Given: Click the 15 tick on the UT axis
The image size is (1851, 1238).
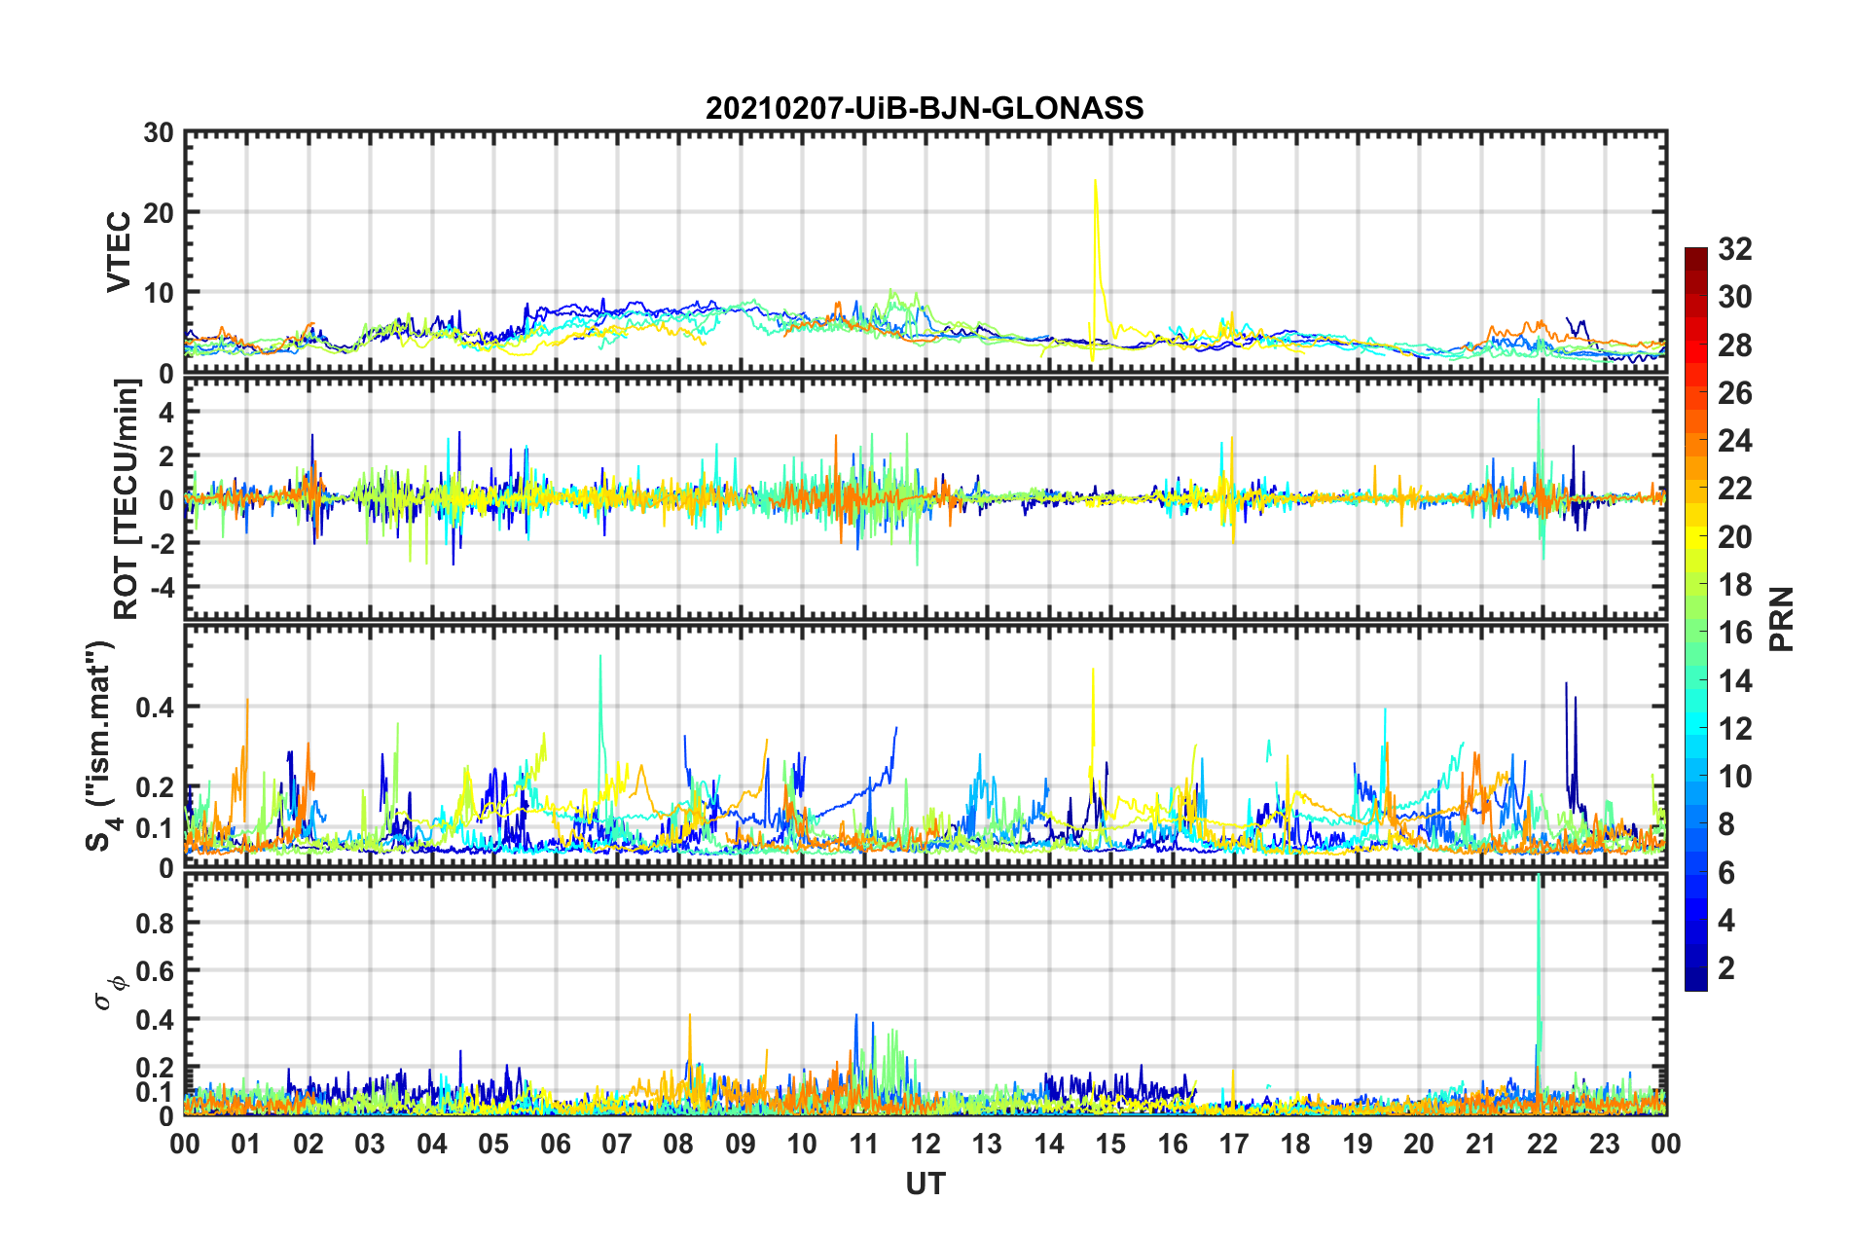Looking at the screenshot, I should tap(1110, 1144).
